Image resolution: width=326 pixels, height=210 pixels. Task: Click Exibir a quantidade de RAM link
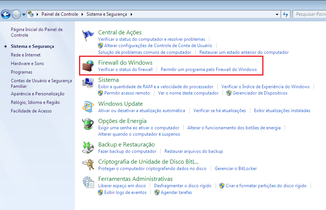156,87
